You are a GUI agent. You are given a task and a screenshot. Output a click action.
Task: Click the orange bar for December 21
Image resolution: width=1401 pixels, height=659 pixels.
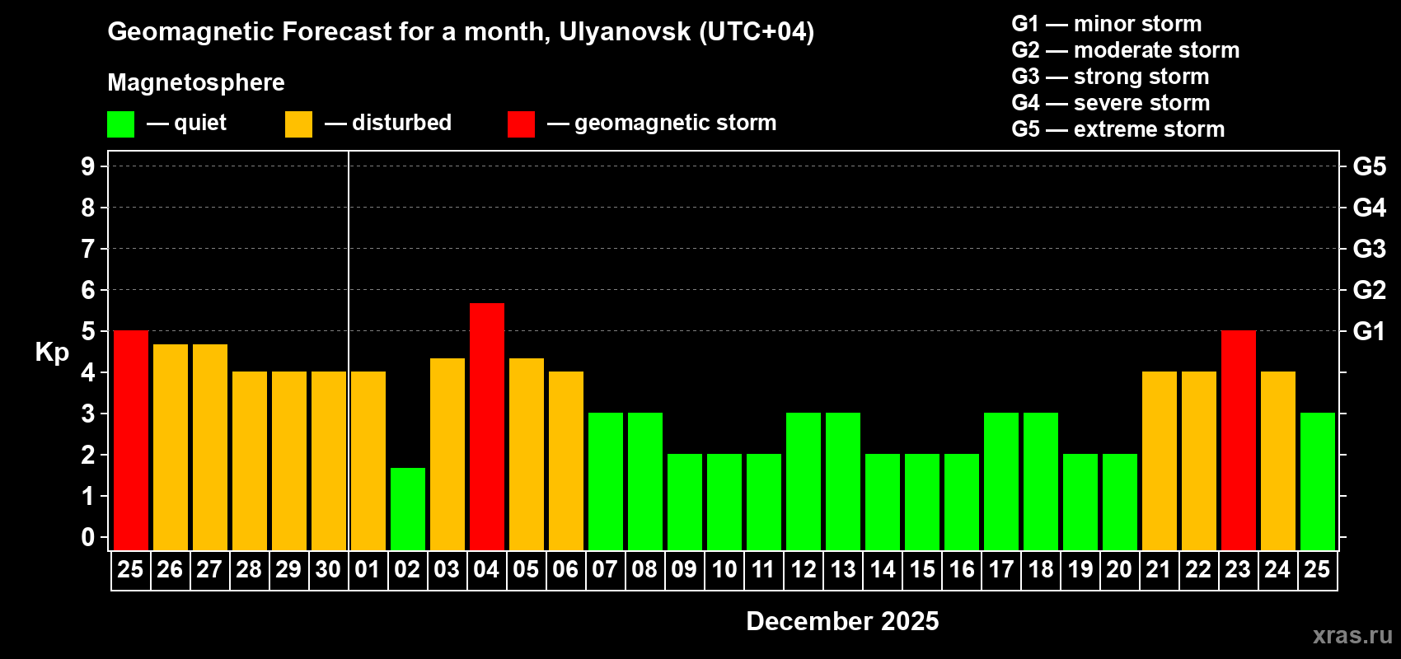click(x=1160, y=461)
